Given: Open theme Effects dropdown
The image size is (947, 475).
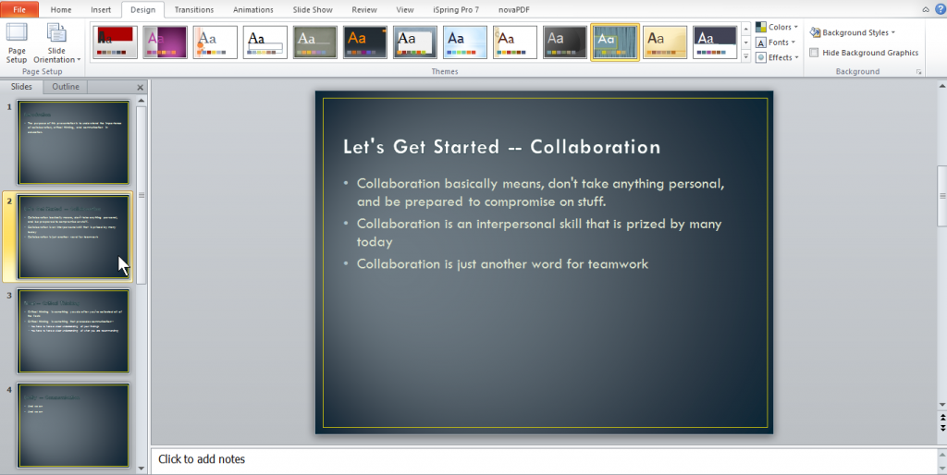Looking at the screenshot, I should (x=777, y=57).
